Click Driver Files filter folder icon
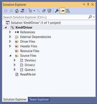 (x=17, y=42)
